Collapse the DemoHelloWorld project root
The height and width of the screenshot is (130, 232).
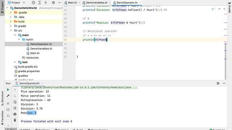click(x=7, y=8)
